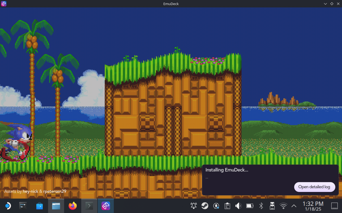The width and height of the screenshot is (342, 213).
Task: Click the Steam tray icon
Action: pos(205,206)
